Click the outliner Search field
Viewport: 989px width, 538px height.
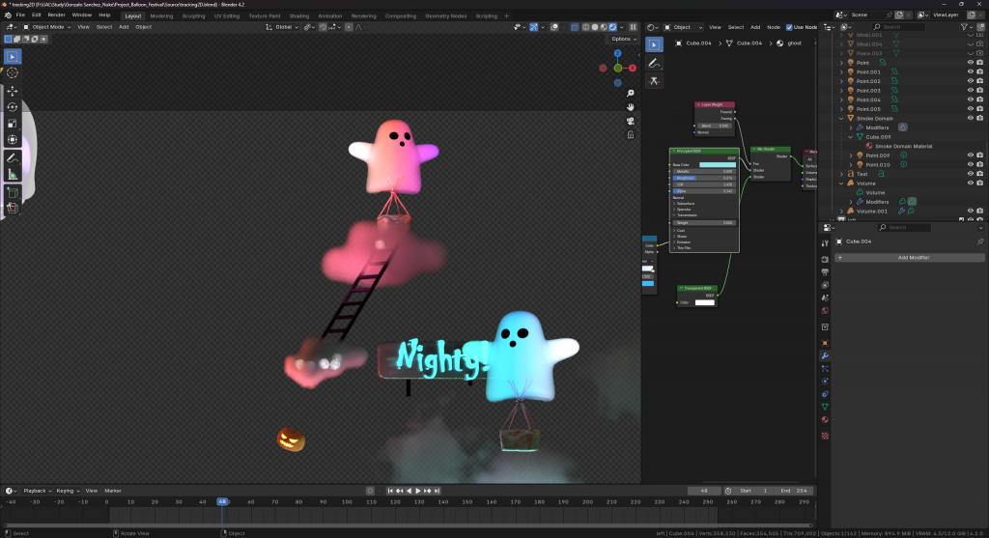coord(899,27)
